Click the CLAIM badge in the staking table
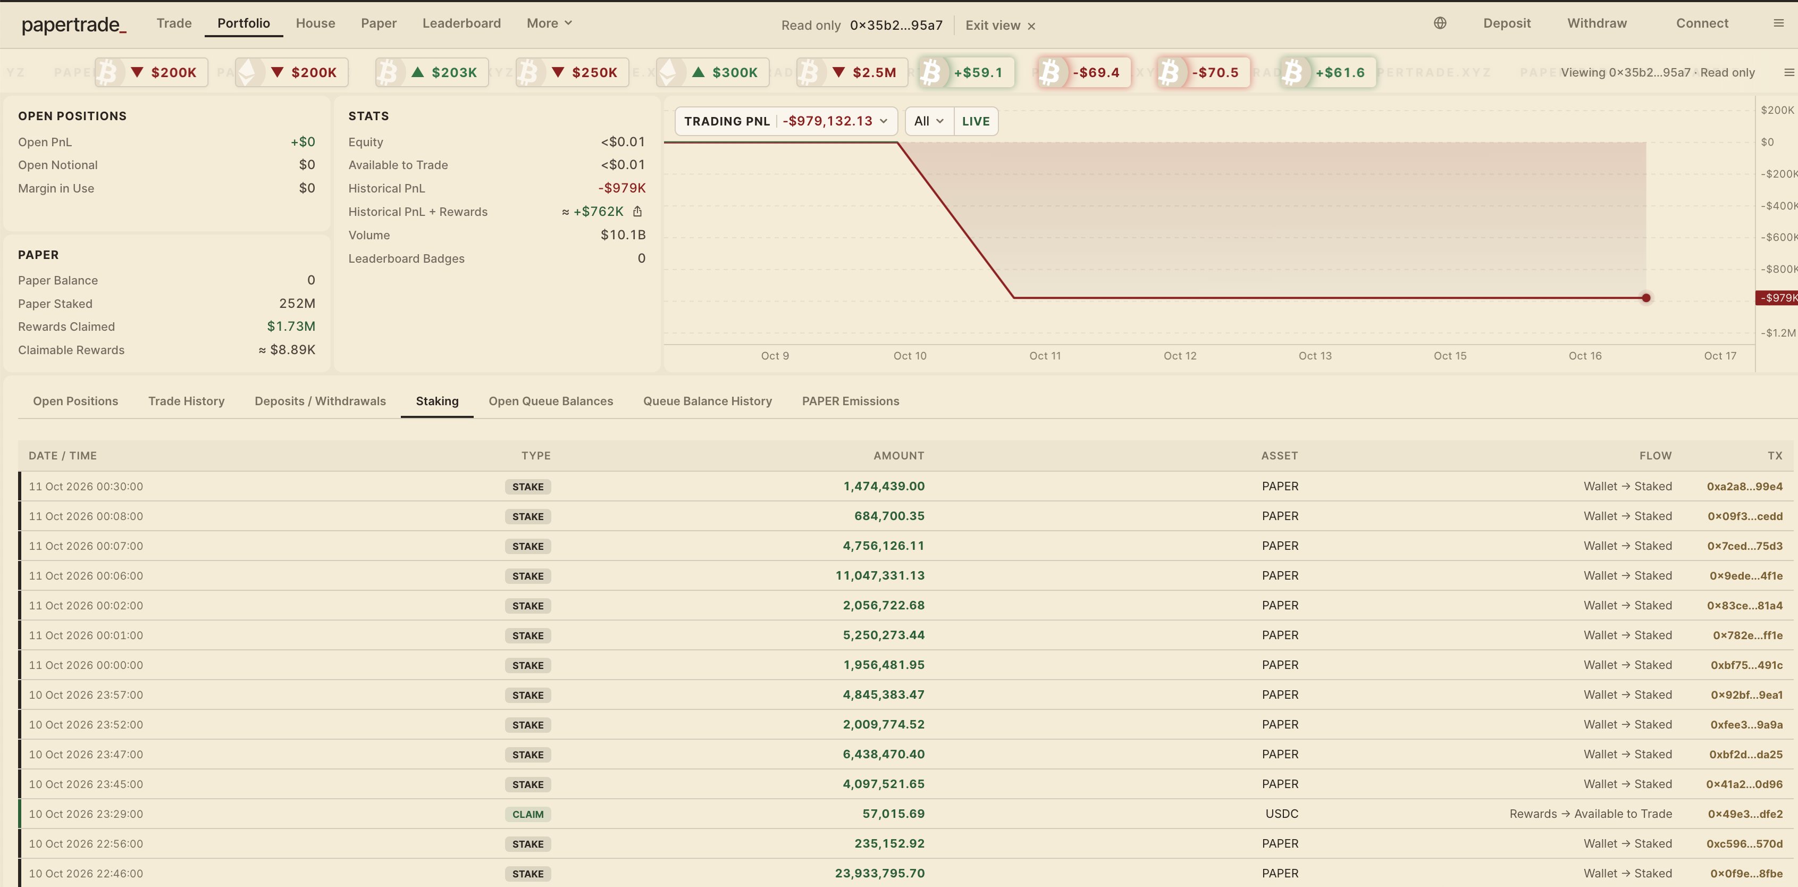Screen dimensions: 1798x887 click(x=528, y=814)
